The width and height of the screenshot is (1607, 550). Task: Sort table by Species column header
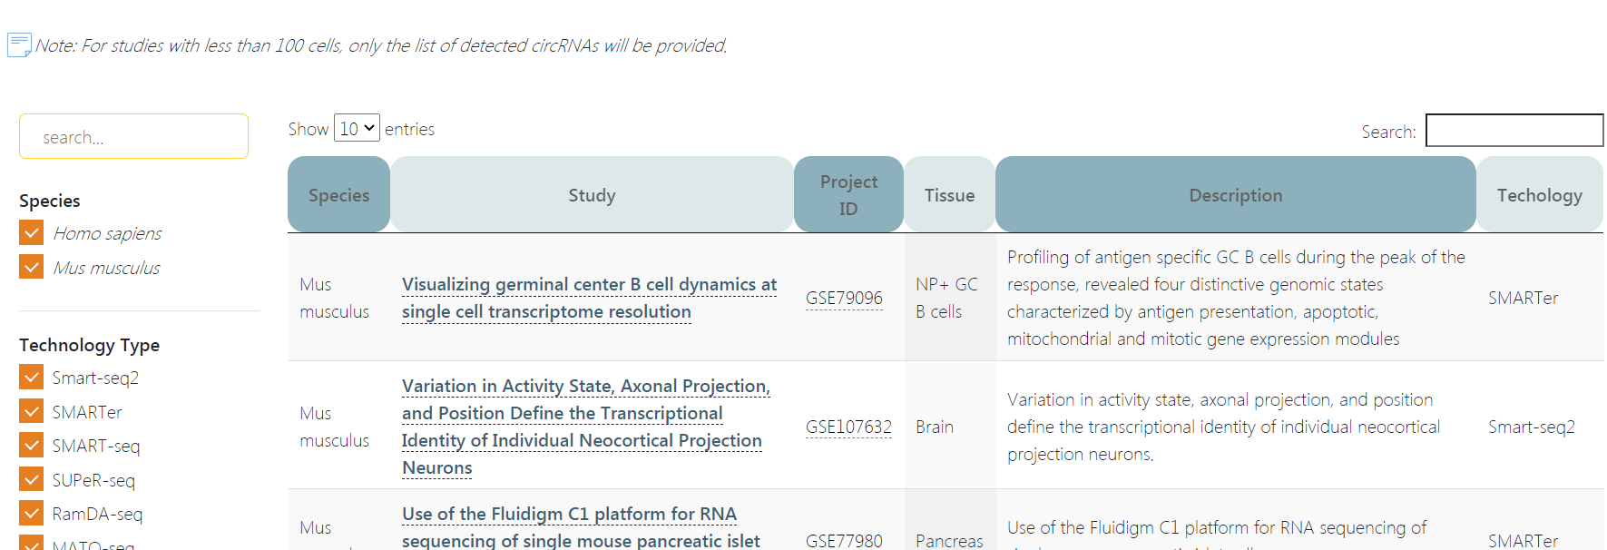[x=338, y=195]
